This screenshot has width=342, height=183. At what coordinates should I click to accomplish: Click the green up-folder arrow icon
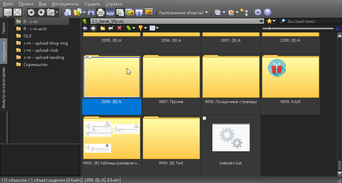point(85,21)
